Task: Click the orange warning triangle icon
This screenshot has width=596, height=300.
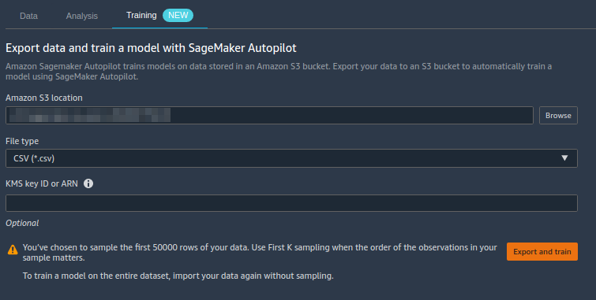Action: click(x=13, y=250)
